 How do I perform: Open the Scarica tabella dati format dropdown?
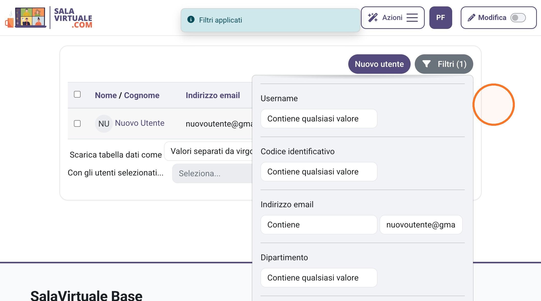coord(208,151)
